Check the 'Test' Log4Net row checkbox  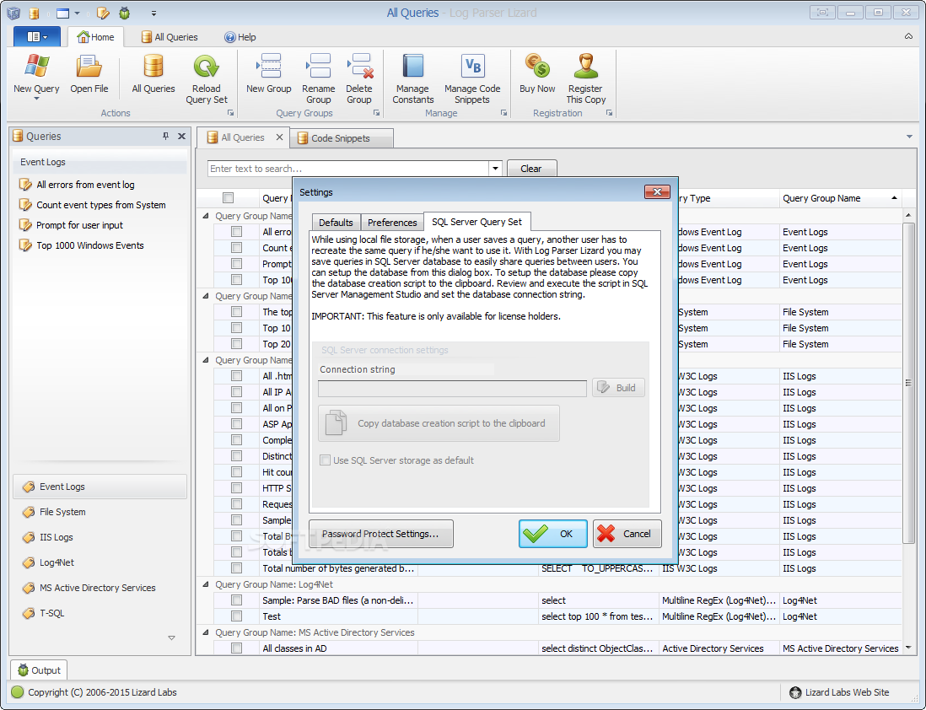237,616
